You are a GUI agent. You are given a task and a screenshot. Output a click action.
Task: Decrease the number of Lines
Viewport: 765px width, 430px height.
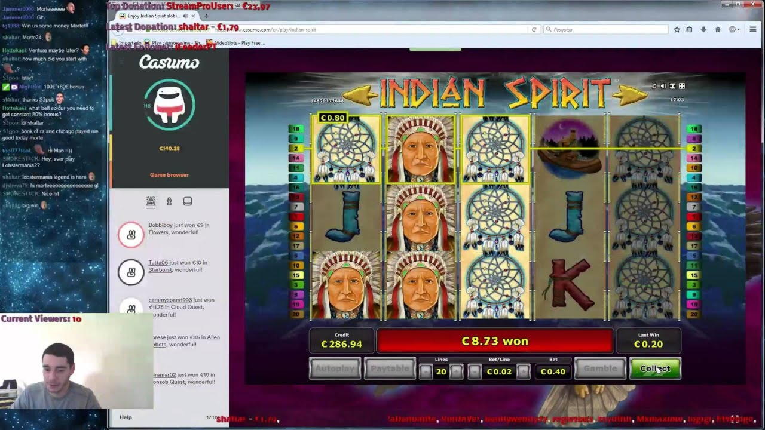[425, 372]
